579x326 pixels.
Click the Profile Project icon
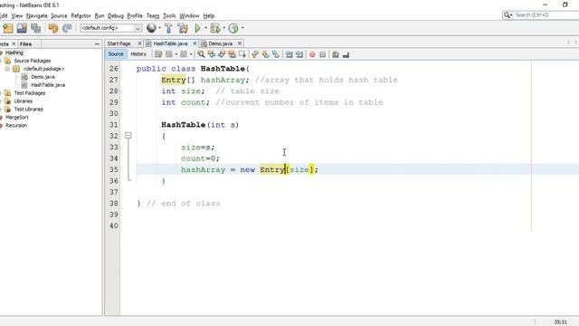click(x=233, y=28)
